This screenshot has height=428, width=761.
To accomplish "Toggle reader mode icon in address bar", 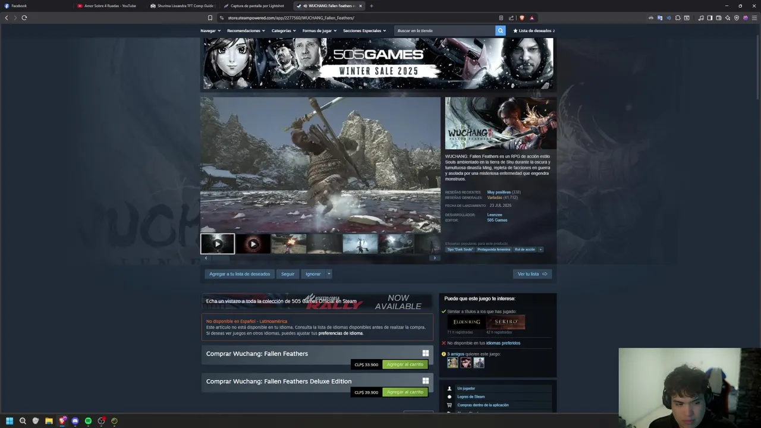I will [501, 18].
